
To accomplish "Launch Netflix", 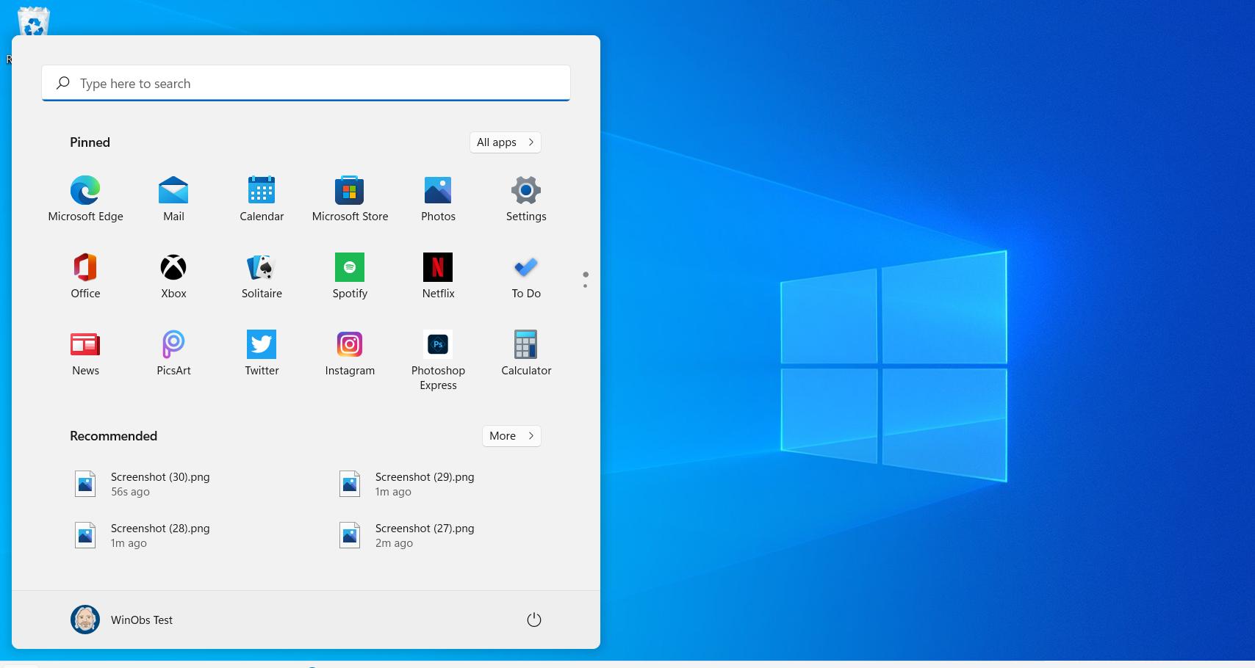I will coord(438,276).
